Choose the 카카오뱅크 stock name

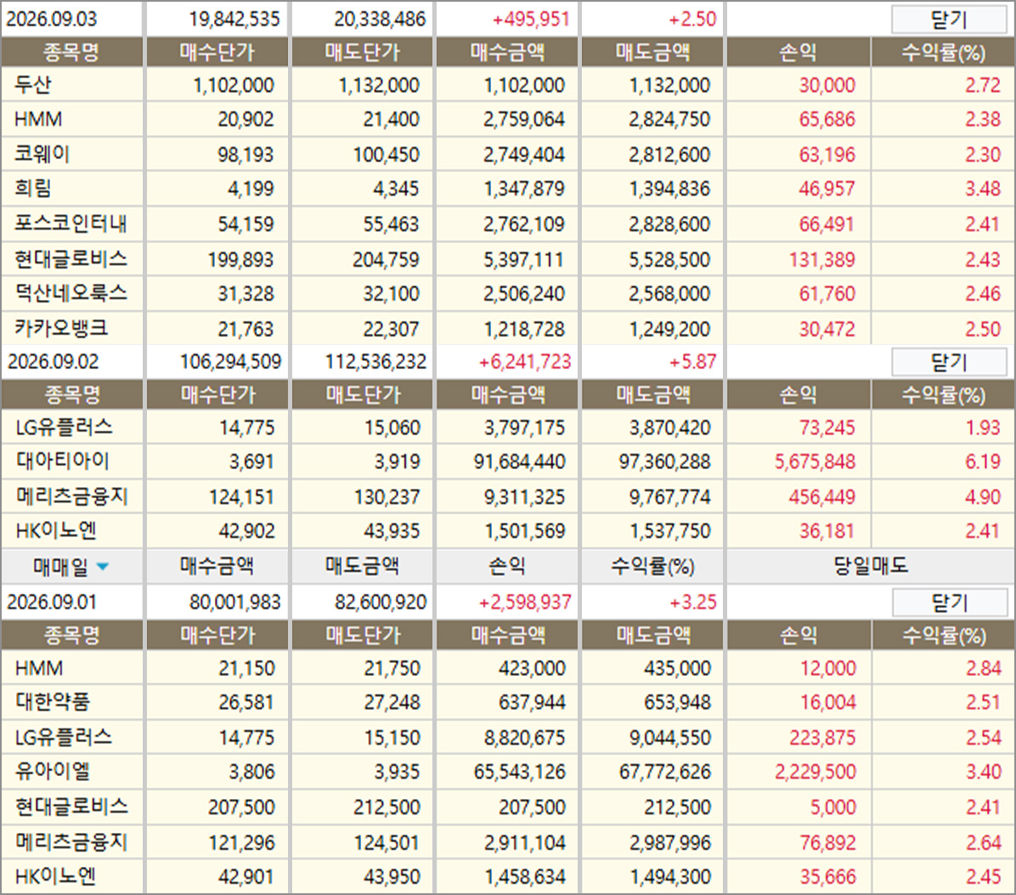click(61, 328)
